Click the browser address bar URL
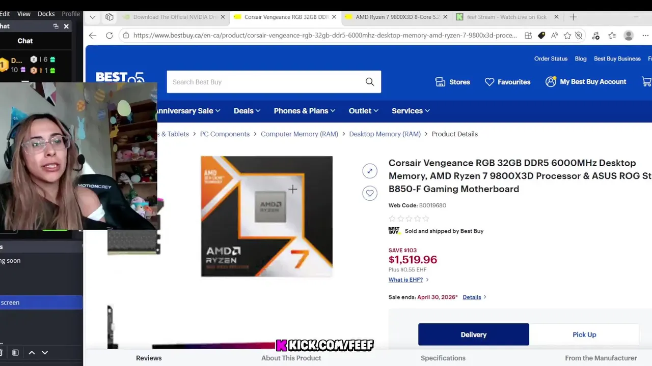 pyautogui.click(x=325, y=35)
